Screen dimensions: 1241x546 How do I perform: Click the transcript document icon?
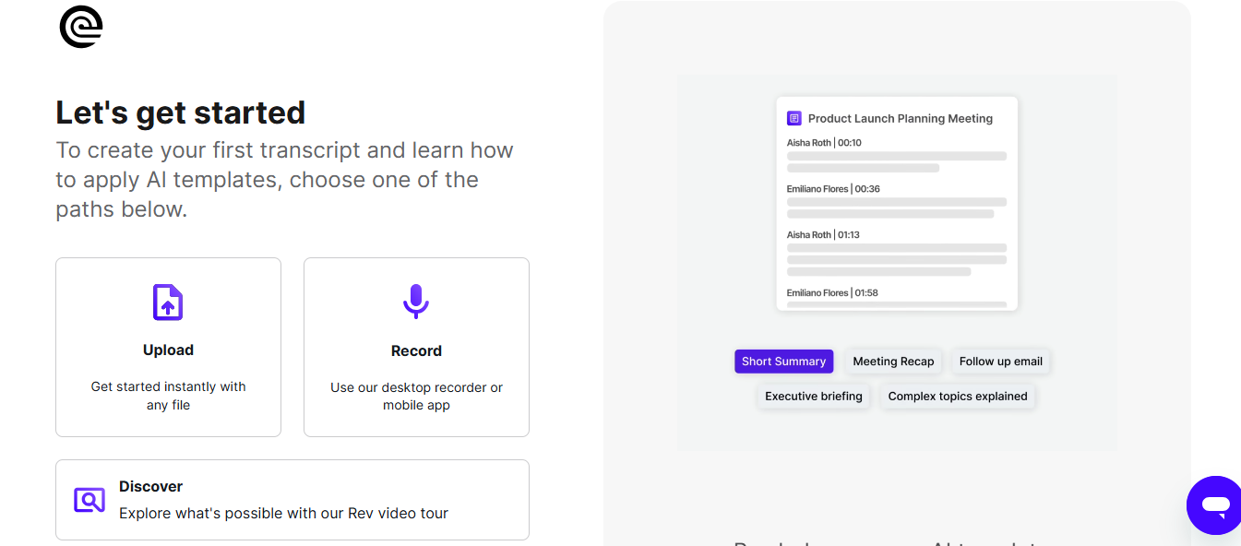(794, 118)
